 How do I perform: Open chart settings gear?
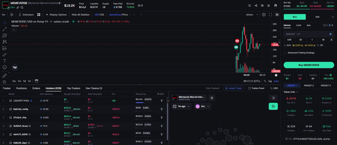[264, 15]
